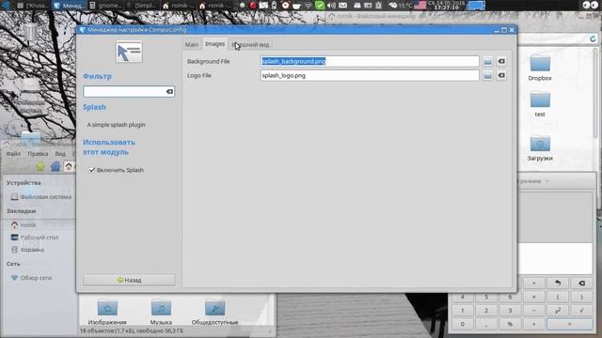The width and height of the screenshot is (602, 338).
Task: Click the calculator equals key
Action: [569, 324]
